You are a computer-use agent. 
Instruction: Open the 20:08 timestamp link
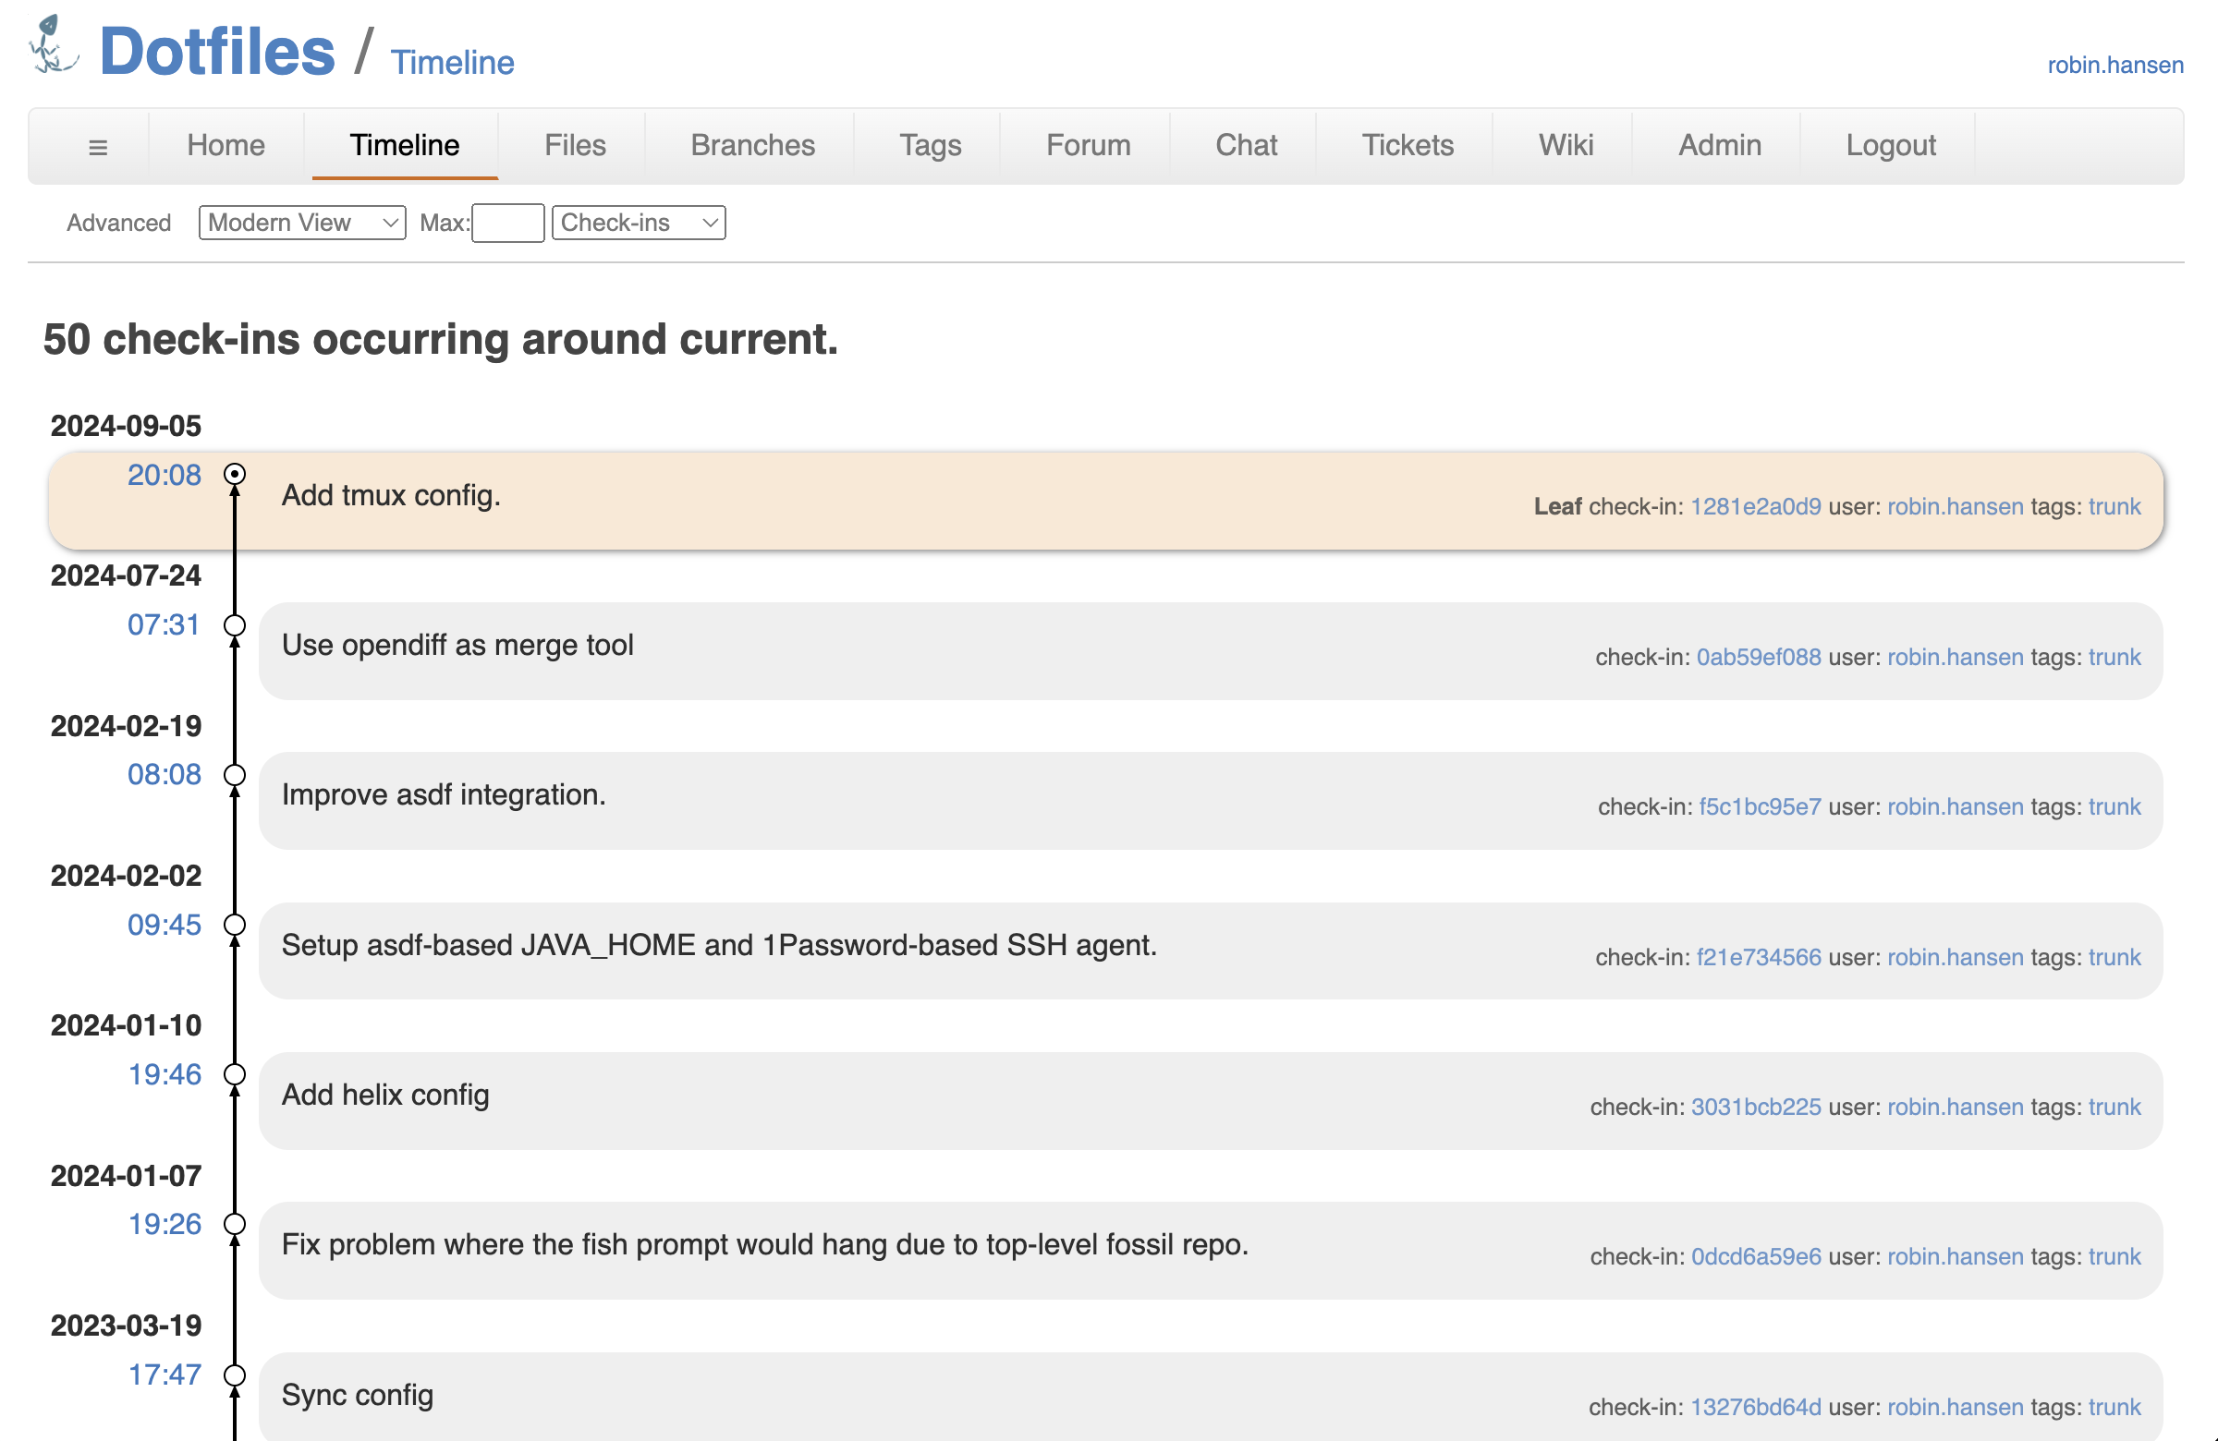tap(164, 475)
